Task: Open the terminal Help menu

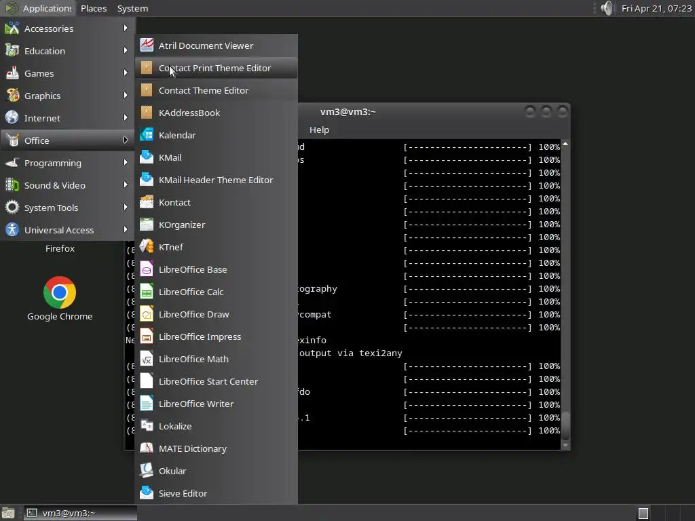Action: tap(319, 130)
